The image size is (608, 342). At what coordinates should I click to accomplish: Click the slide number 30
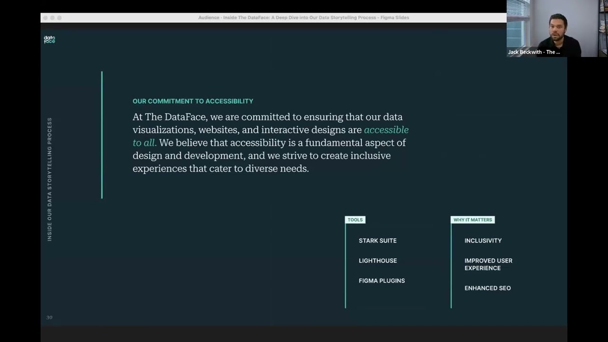pos(49,317)
